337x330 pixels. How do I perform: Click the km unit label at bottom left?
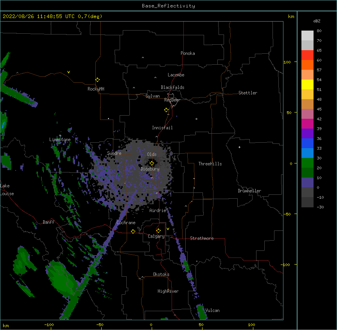tap(6, 325)
